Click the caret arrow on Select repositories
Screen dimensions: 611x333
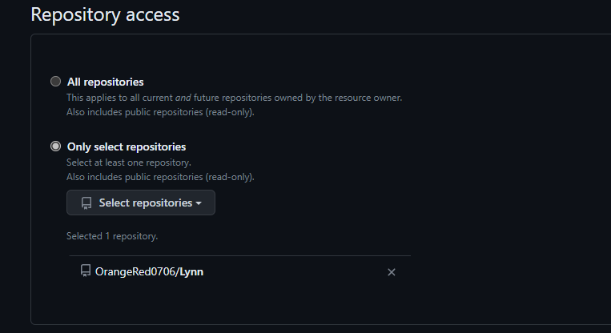pos(199,203)
